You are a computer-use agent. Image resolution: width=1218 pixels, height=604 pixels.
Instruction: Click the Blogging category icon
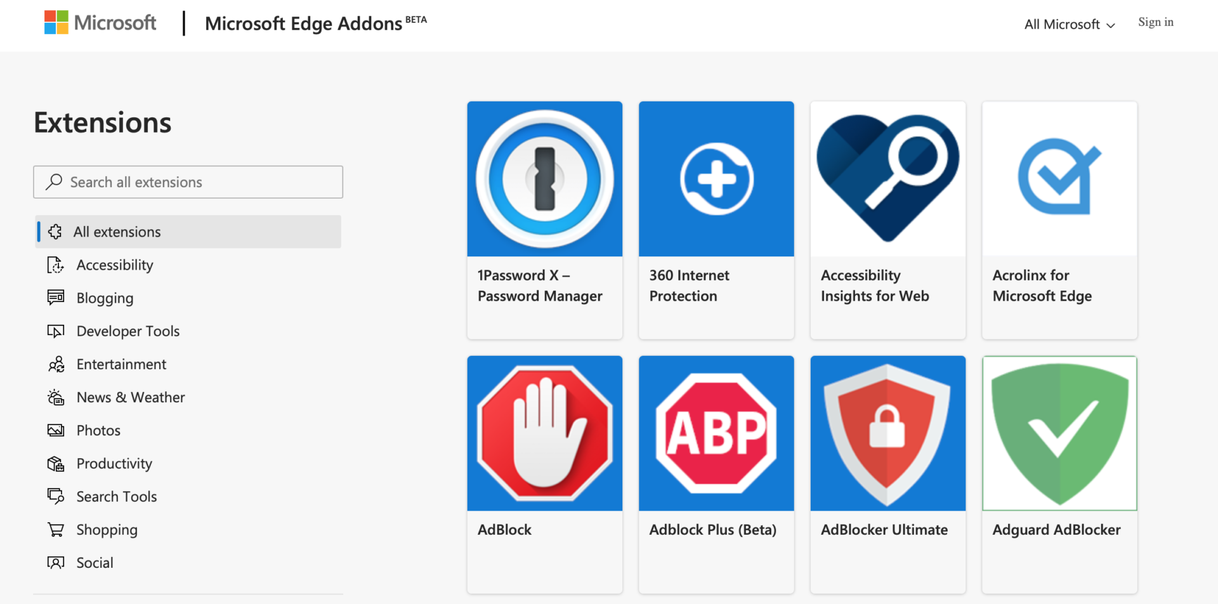(56, 298)
